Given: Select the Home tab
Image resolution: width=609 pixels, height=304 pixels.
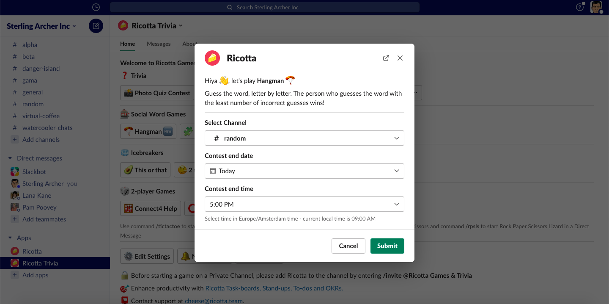Looking at the screenshot, I should 127,44.
